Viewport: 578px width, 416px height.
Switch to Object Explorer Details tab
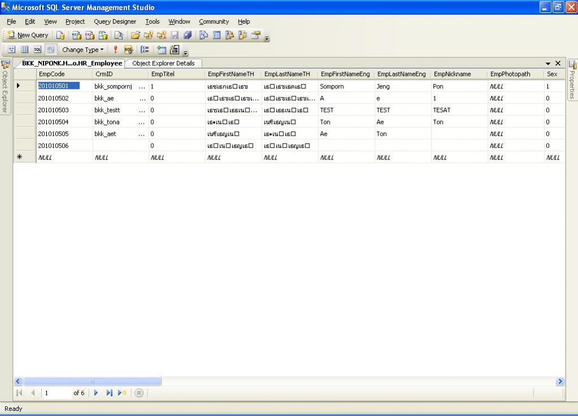pos(163,63)
